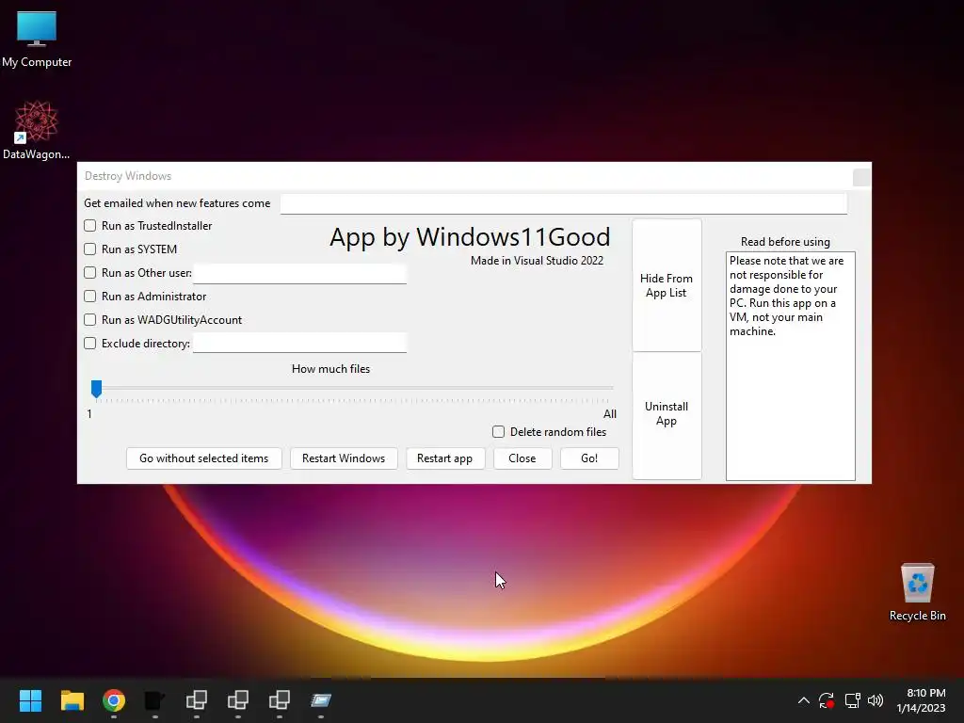The height and width of the screenshot is (723, 964).
Task: Click the Read before using label
Action: point(786,242)
